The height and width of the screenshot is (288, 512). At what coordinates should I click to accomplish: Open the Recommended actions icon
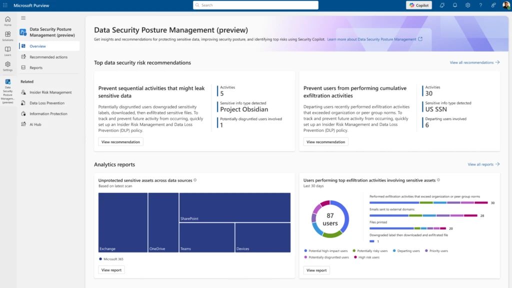[23, 56]
